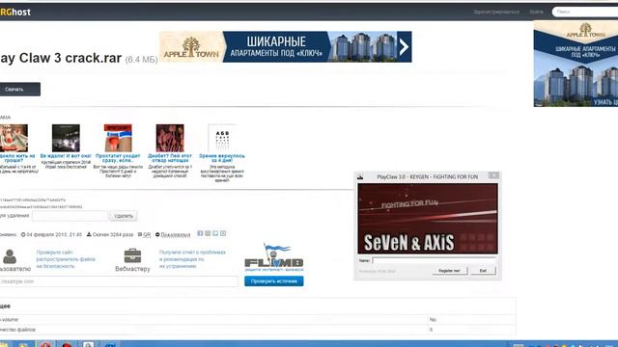
Task: Open the registration link in the top bar
Action: pos(496,12)
